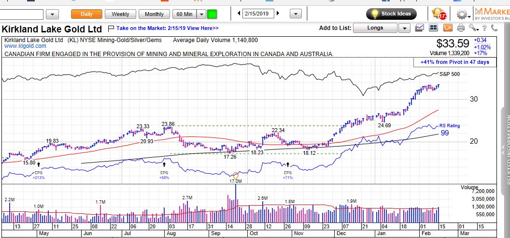
Task: Open the alerts bell with 17 notifications
Action: tap(439, 14)
